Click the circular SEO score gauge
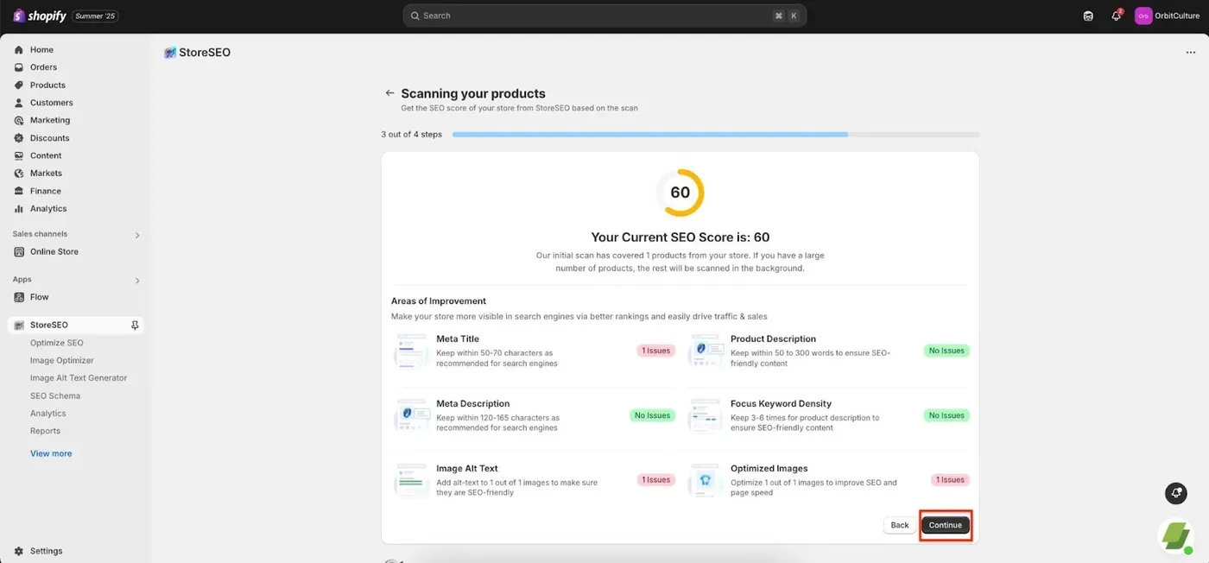The width and height of the screenshot is (1209, 563). pyautogui.click(x=680, y=193)
